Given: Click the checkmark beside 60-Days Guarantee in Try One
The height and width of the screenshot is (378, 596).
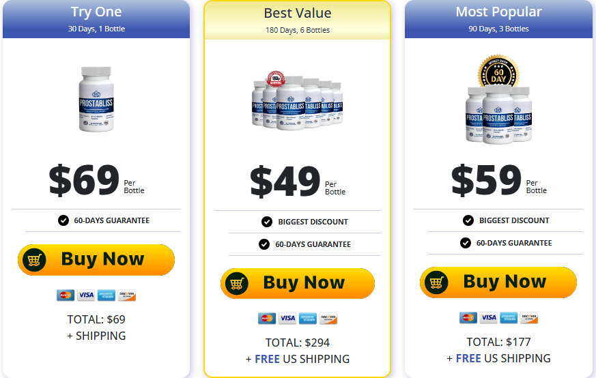Looking at the screenshot, I should (x=63, y=220).
